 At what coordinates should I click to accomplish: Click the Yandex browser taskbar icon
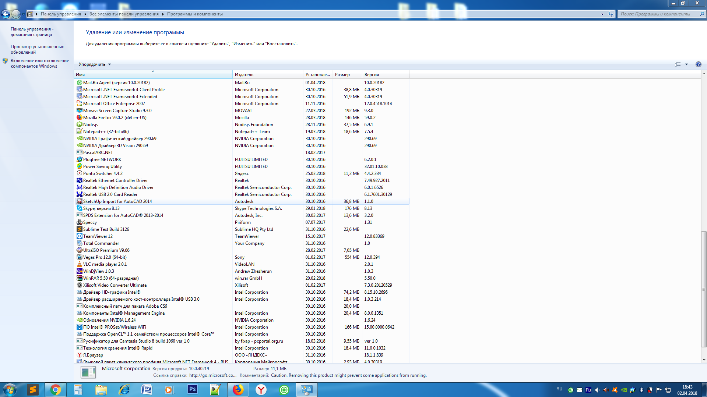pyautogui.click(x=261, y=389)
